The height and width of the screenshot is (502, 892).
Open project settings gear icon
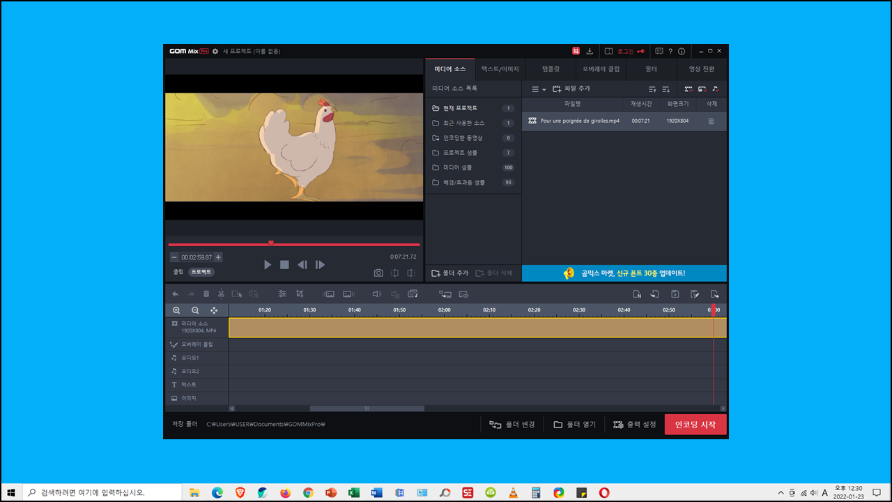click(215, 51)
